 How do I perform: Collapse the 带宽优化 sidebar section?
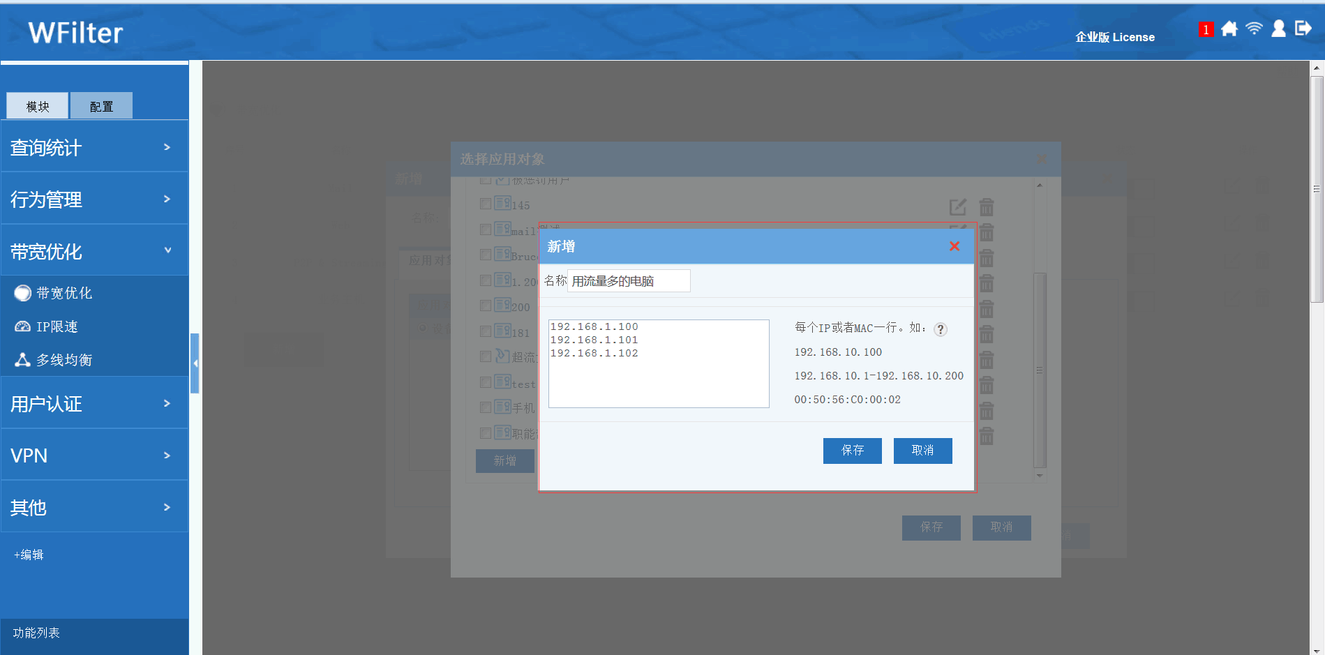point(94,251)
